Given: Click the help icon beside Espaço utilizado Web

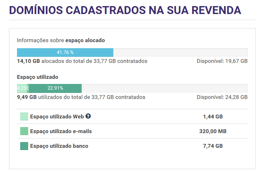Looking at the screenshot, I should pyautogui.click(x=88, y=117).
